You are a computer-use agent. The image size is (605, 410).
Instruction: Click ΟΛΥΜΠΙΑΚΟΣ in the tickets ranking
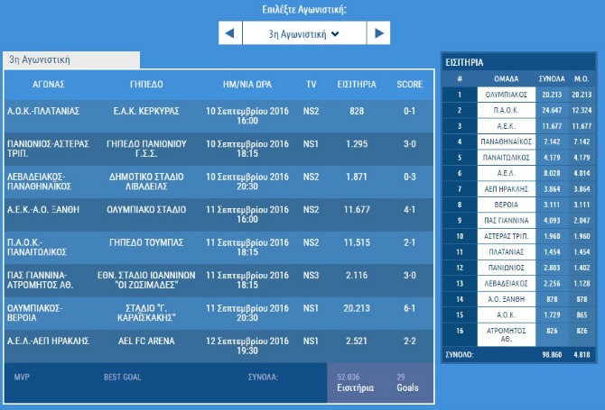point(506,95)
